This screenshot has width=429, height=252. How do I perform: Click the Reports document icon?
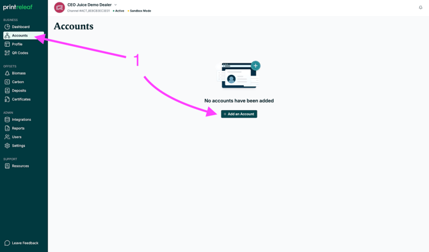(7, 128)
